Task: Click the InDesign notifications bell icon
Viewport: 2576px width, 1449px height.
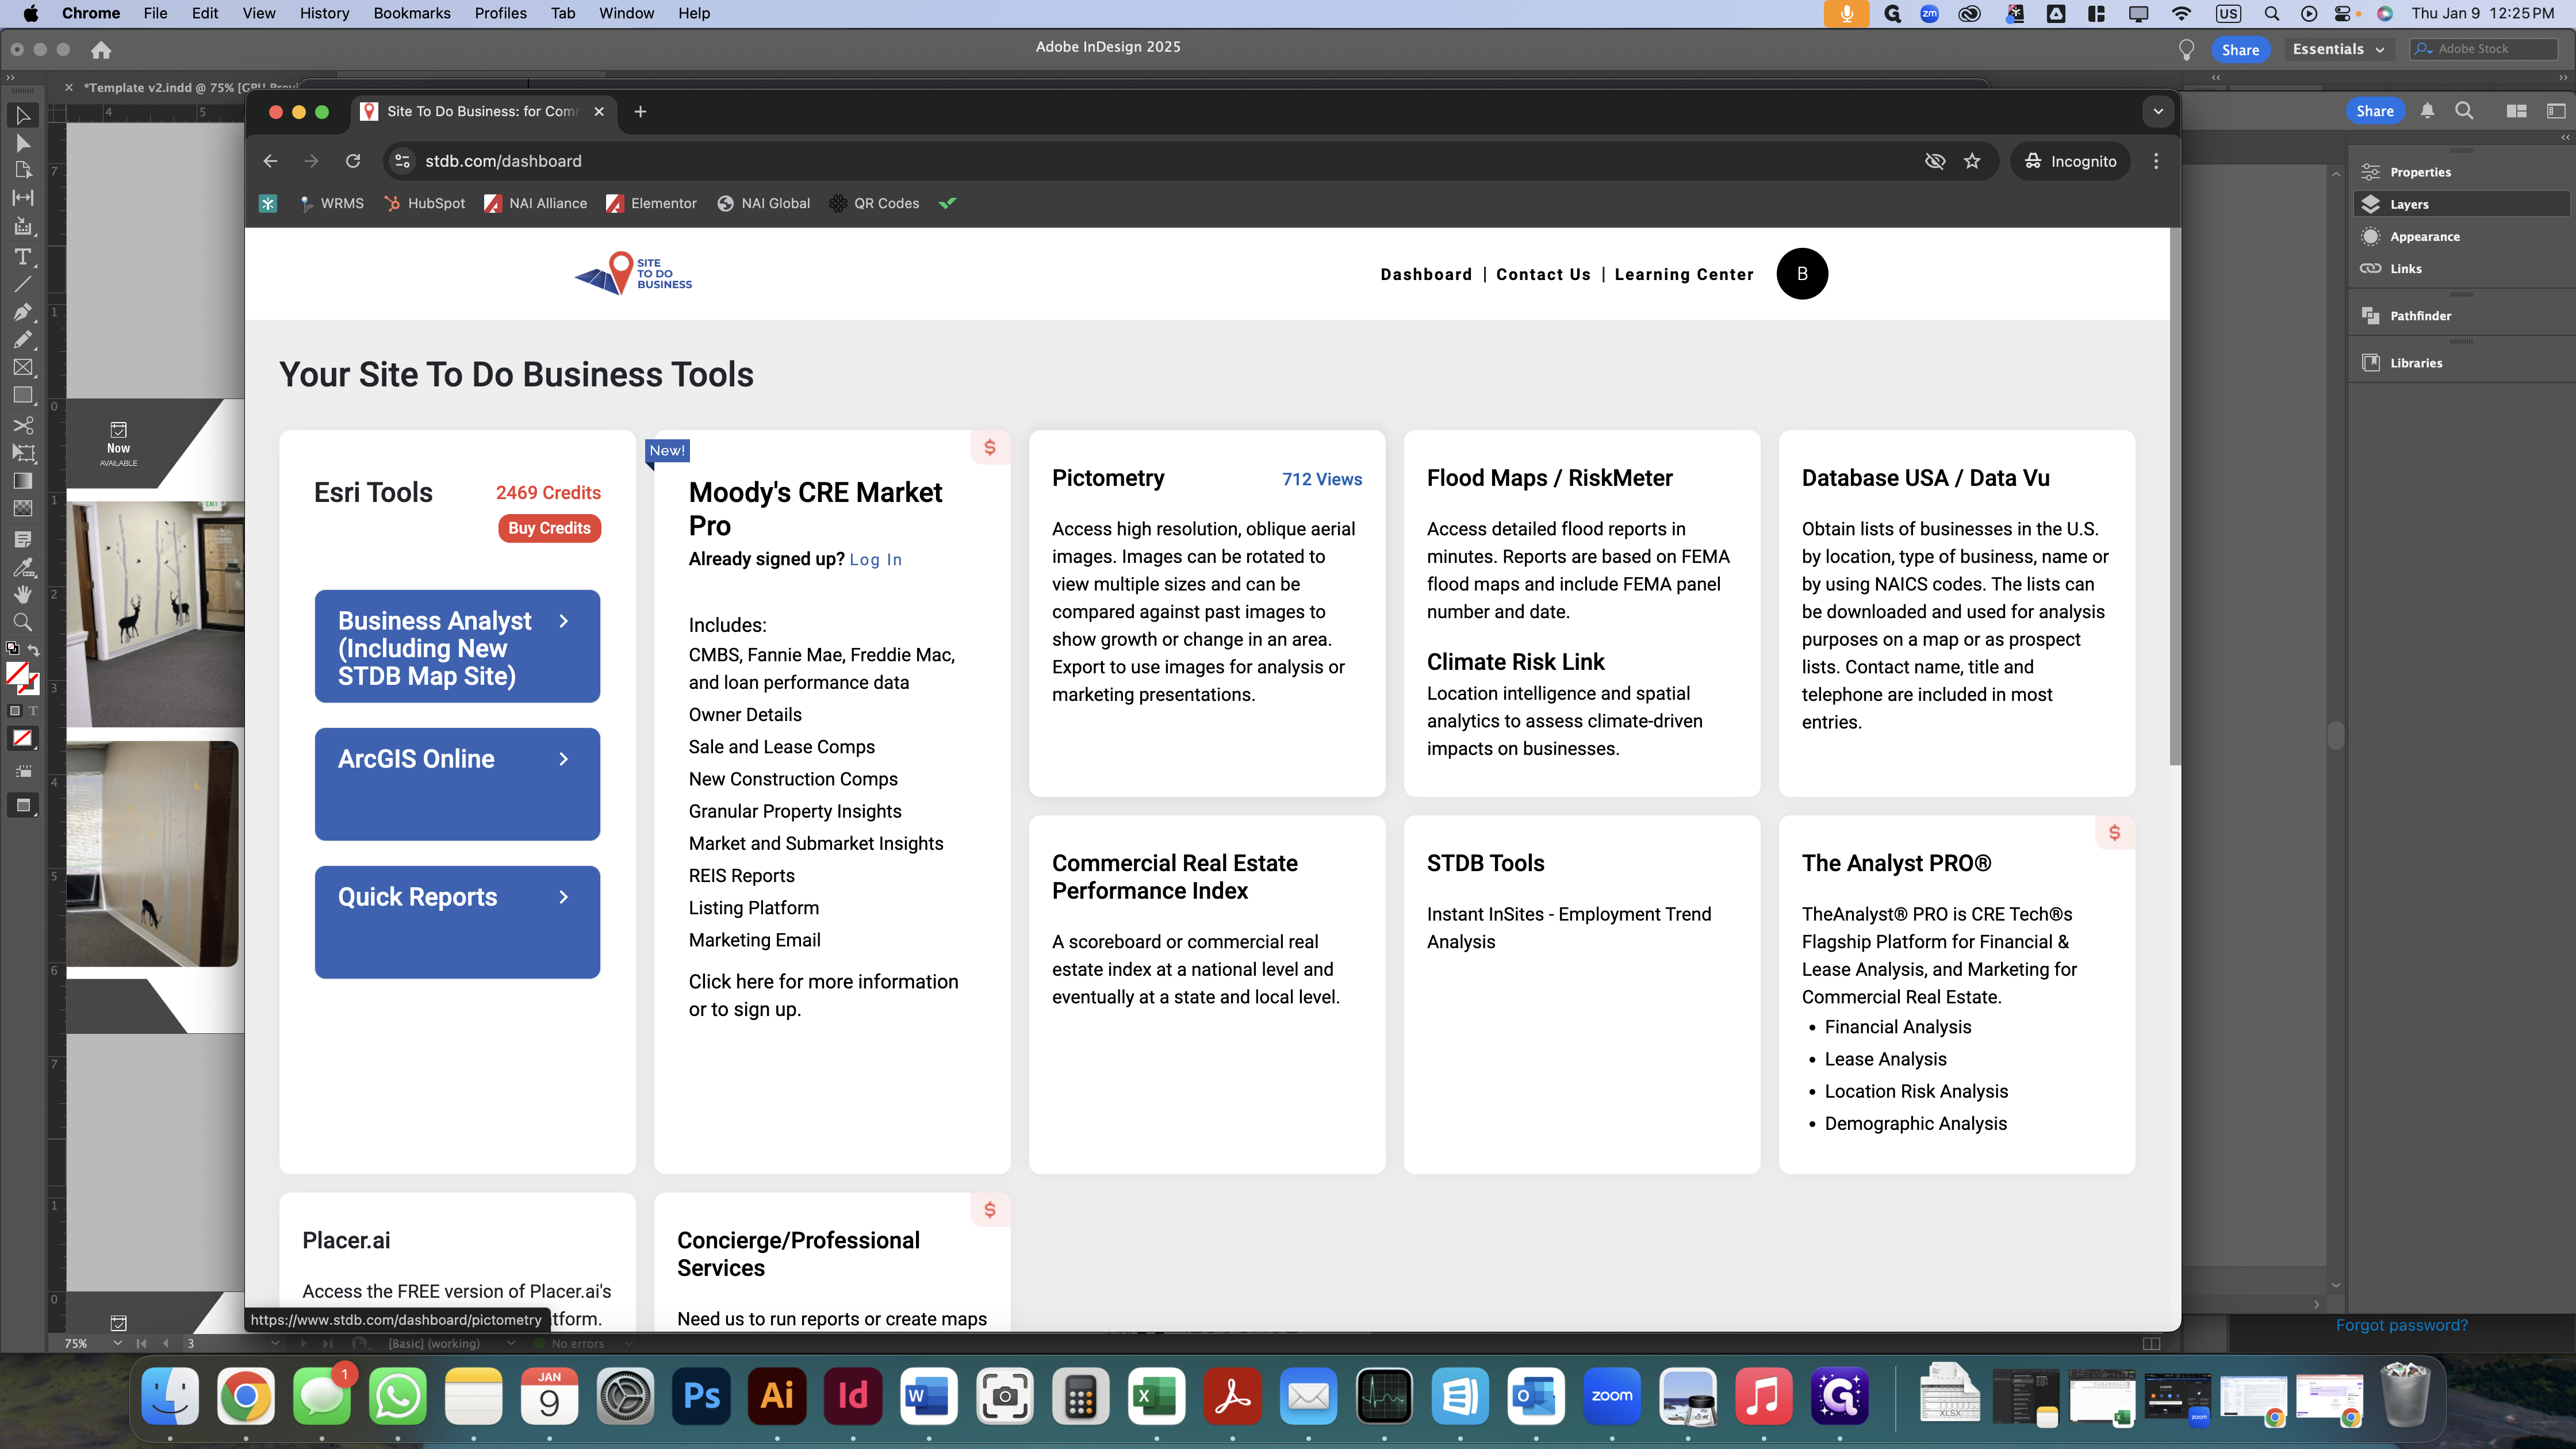Action: coord(2427,111)
